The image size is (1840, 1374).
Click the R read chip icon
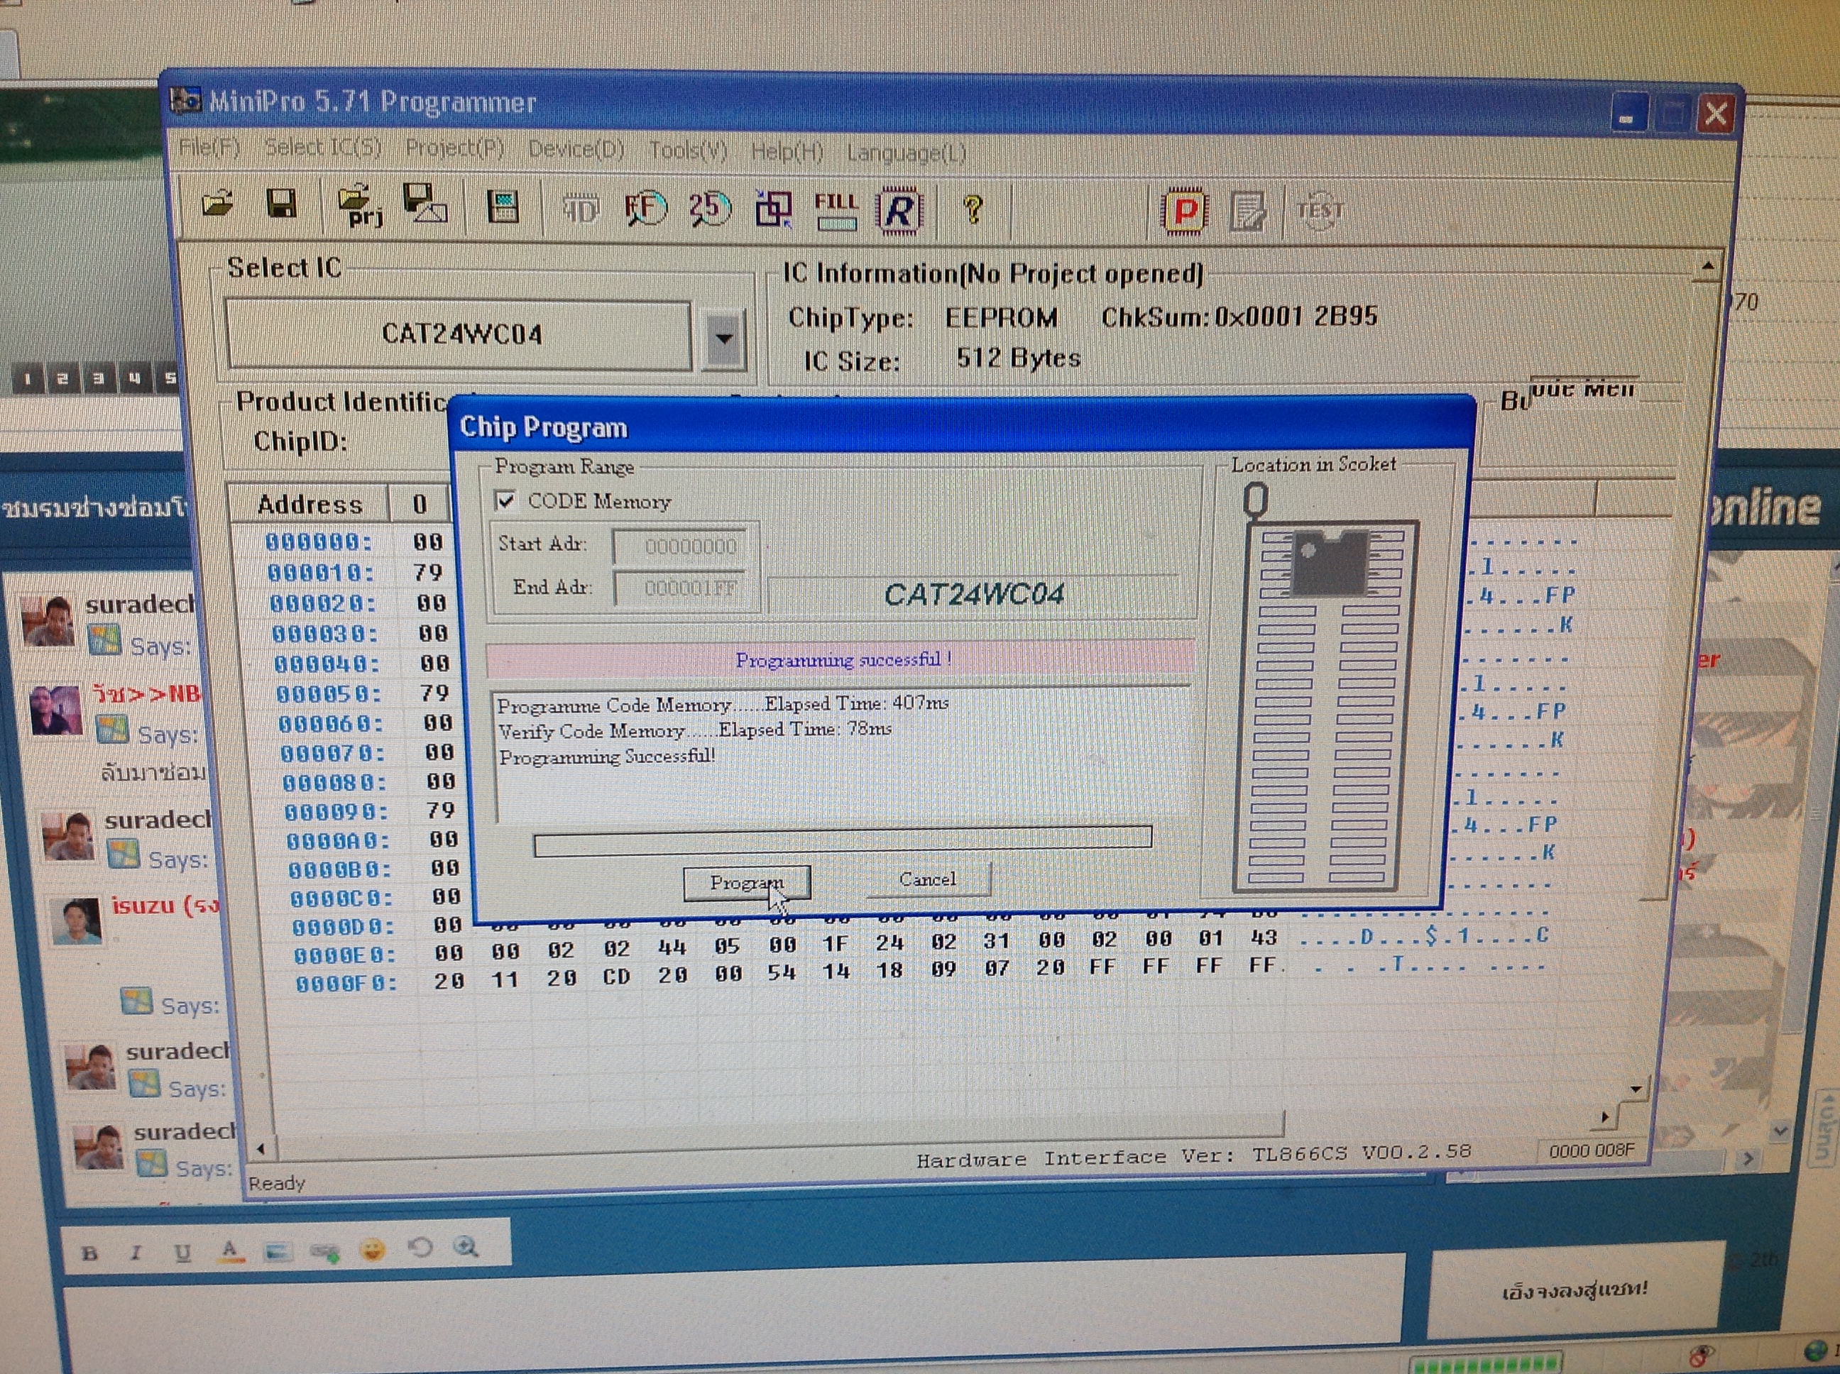click(899, 211)
